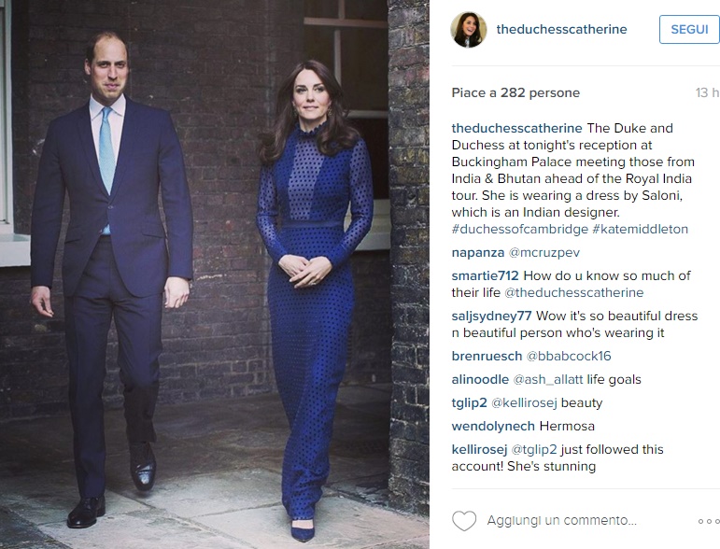The width and height of the screenshot is (720, 549).
Task: Open the three-dot more options menu
Action: tap(709, 521)
